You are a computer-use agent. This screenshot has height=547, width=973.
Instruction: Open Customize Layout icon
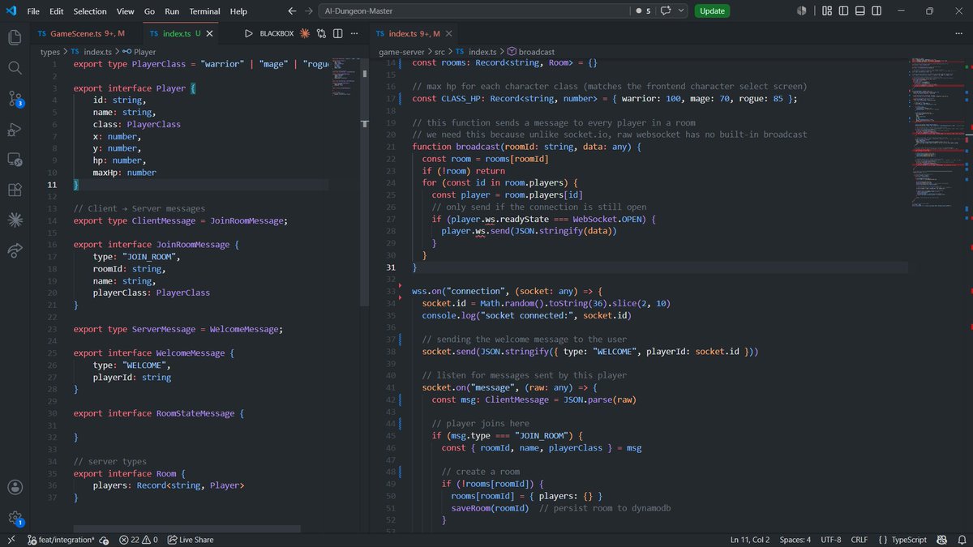click(x=827, y=11)
